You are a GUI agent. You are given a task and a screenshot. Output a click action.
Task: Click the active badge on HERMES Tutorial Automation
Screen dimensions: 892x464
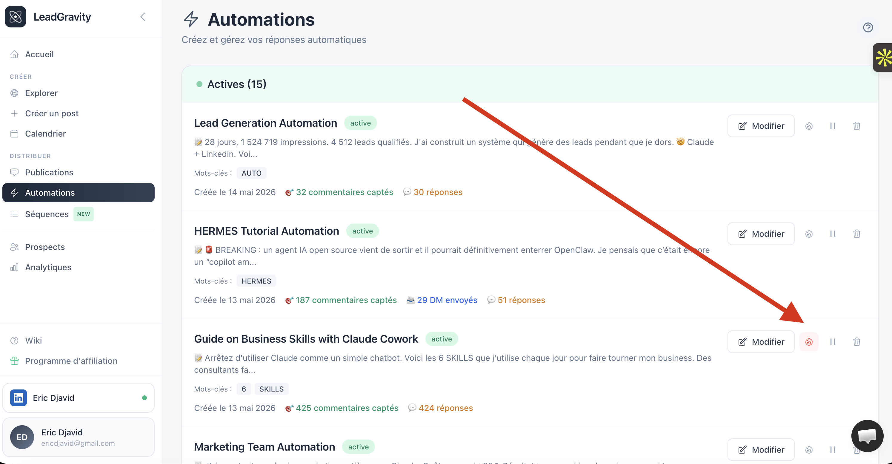(362, 231)
